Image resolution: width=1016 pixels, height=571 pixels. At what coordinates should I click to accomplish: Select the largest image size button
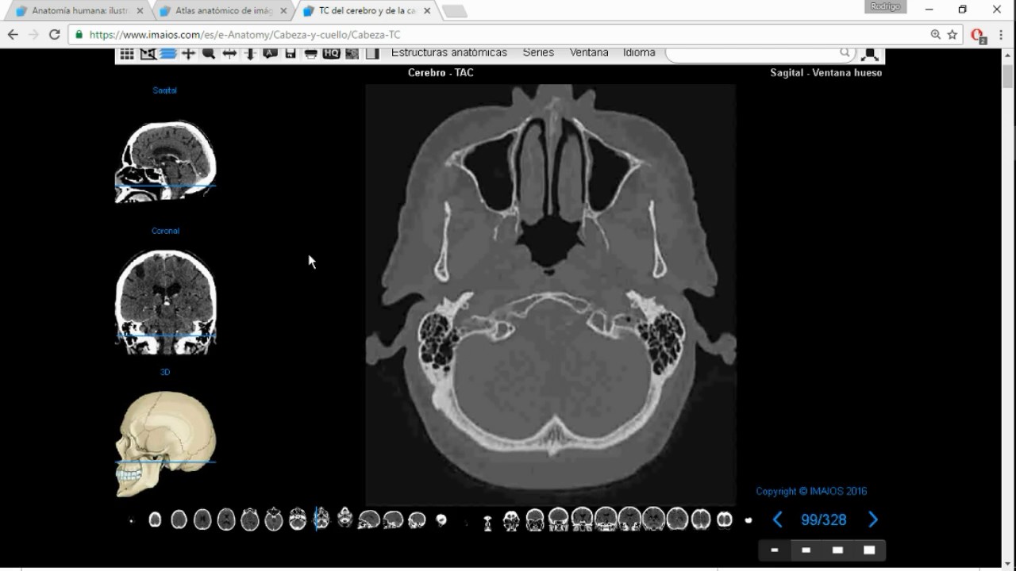(x=869, y=550)
